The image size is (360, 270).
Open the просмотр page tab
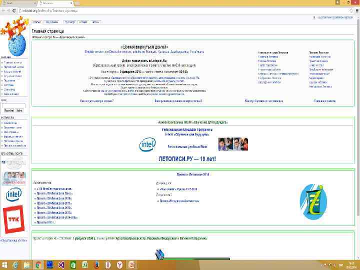coord(69,22)
